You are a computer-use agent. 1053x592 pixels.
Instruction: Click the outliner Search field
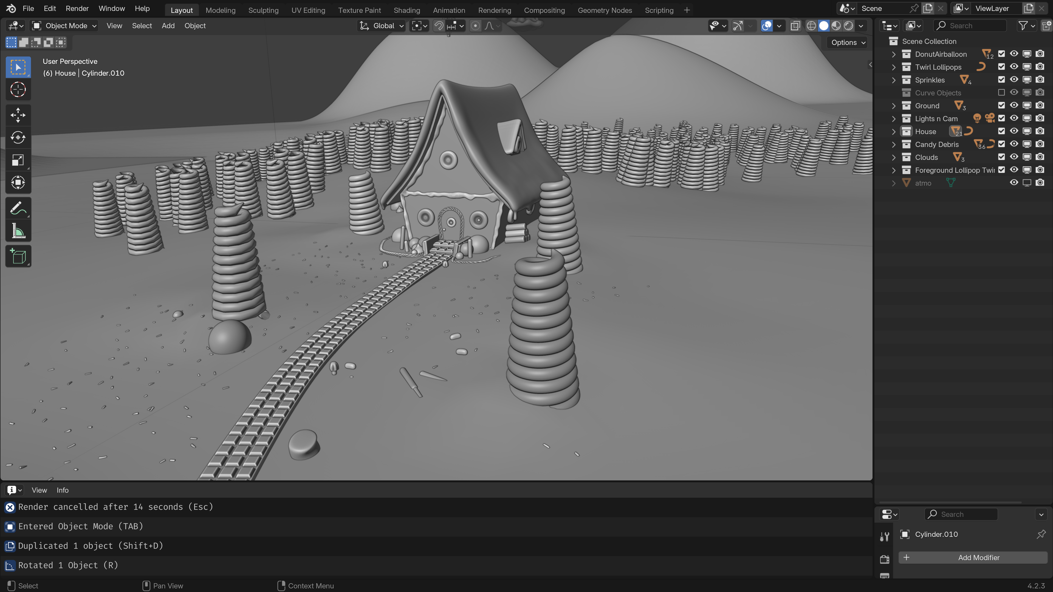click(x=970, y=26)
